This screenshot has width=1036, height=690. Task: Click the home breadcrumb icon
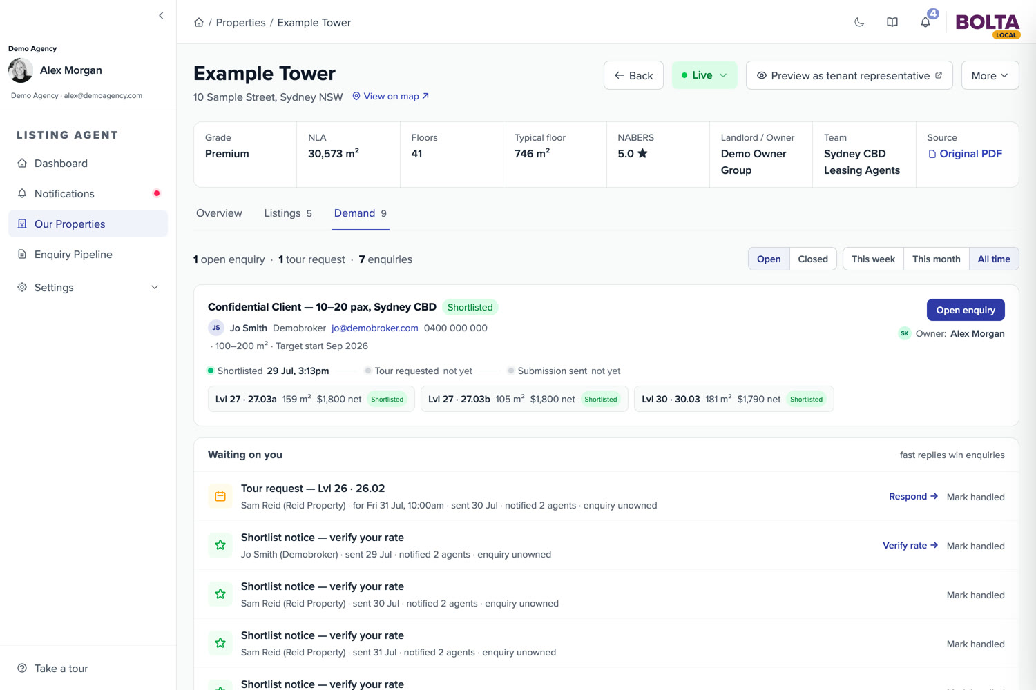pyautogui.click(x=199, y=22)
